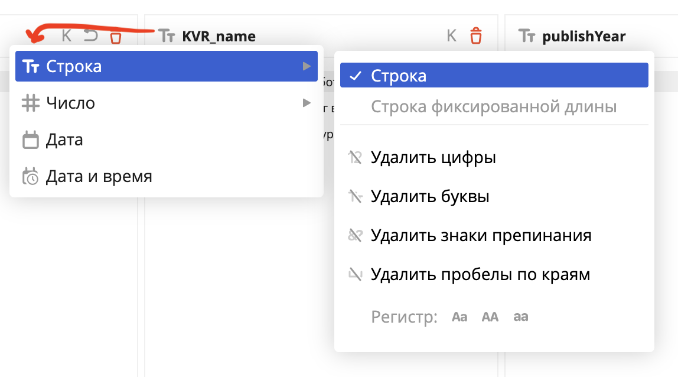
Task: Click the red trash icon in left column header
Action: click(116, 37)
